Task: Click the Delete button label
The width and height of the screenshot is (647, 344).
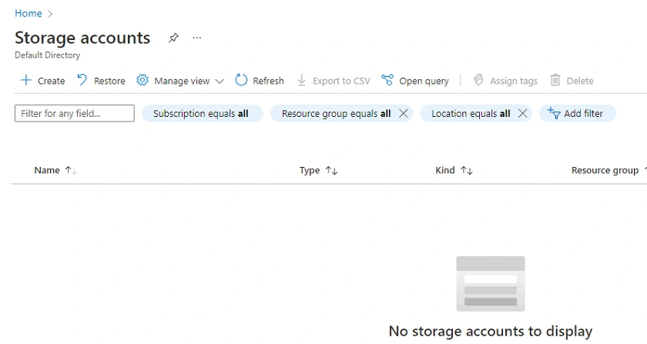Action: 580,81
